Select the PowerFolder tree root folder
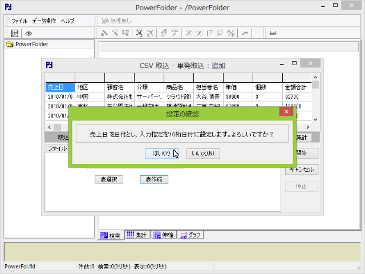 pos(31,44)
